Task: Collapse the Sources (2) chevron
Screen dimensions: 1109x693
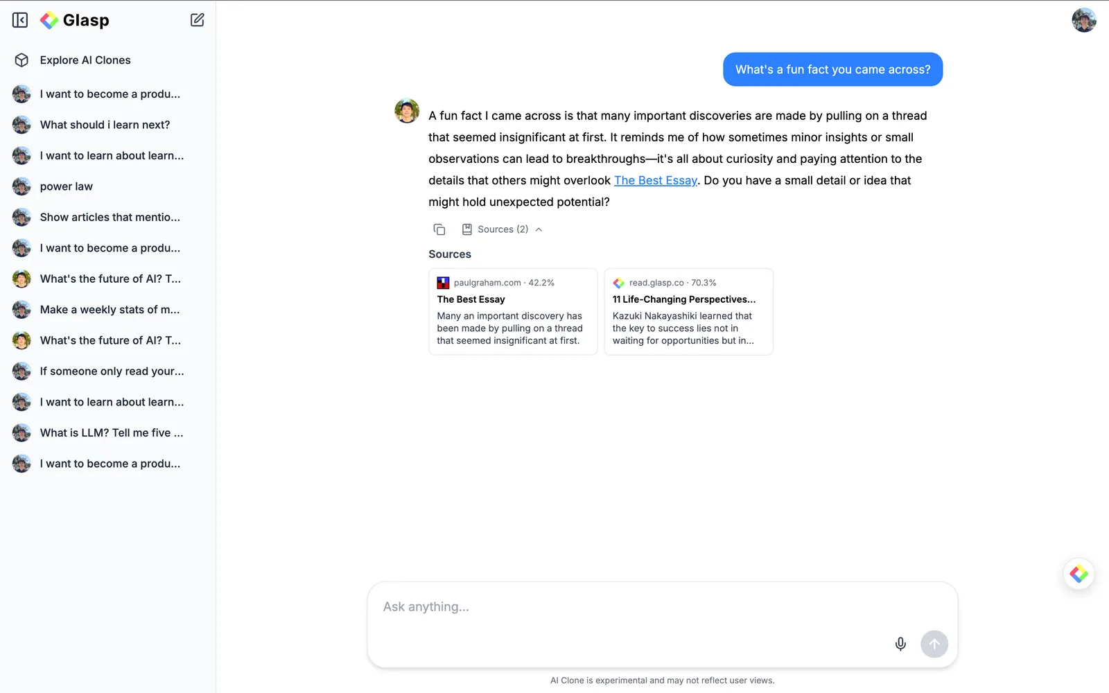Action: point(539,229)
